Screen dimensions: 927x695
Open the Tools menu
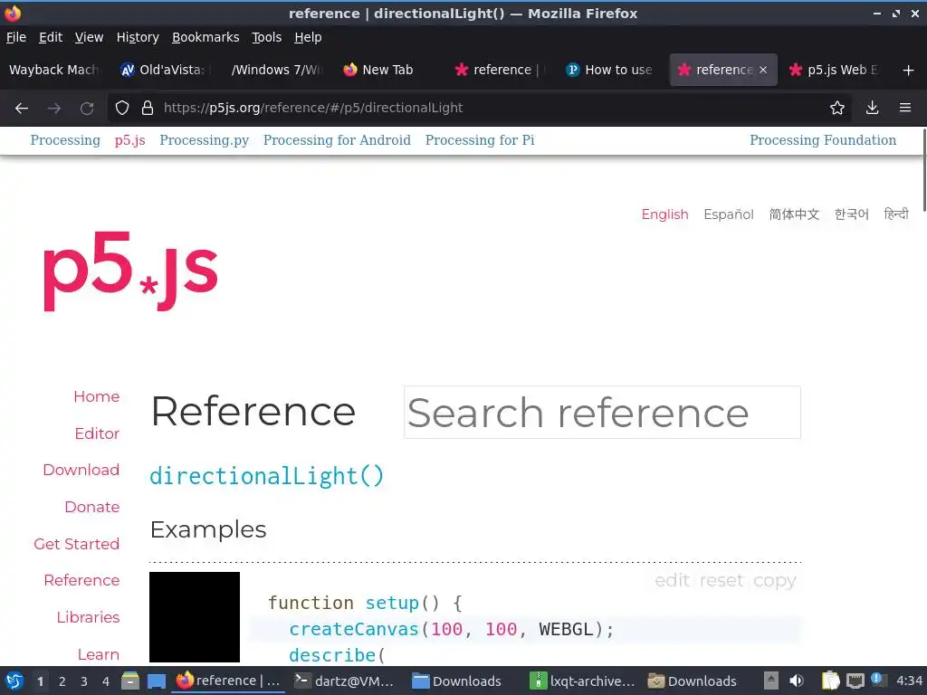pos(267,37)
